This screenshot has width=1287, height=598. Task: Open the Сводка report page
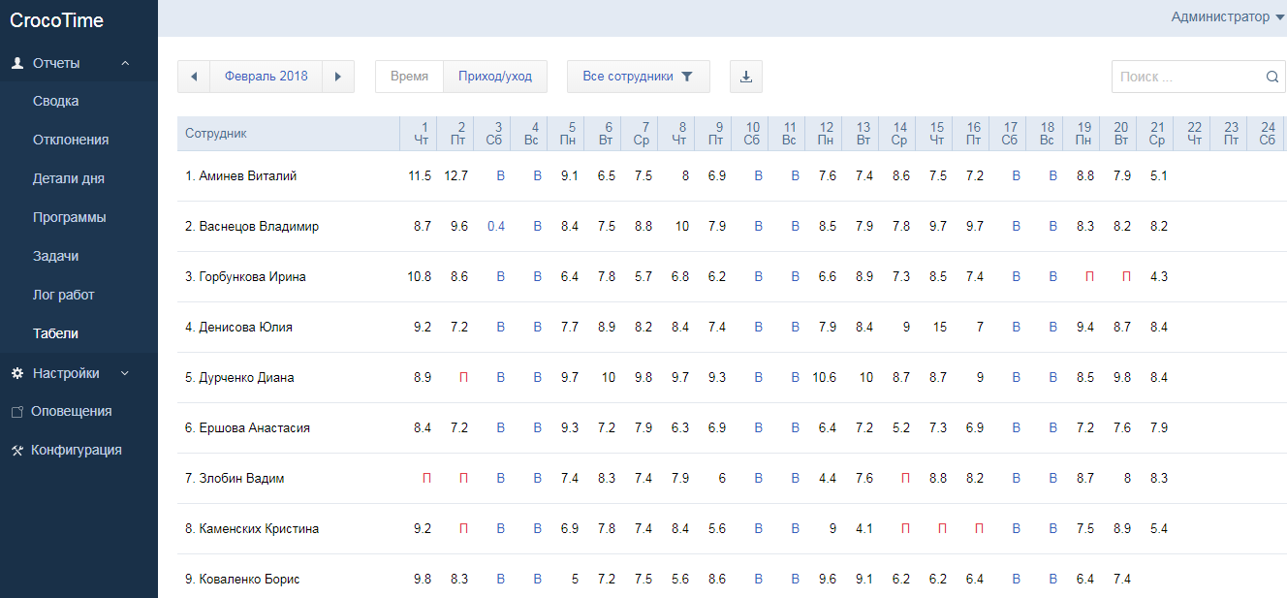pos(56,101)
